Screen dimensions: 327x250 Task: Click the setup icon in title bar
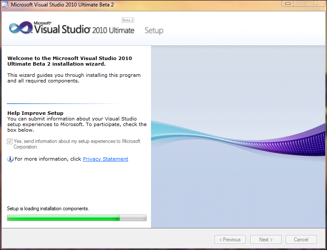(x=5, y=5)
